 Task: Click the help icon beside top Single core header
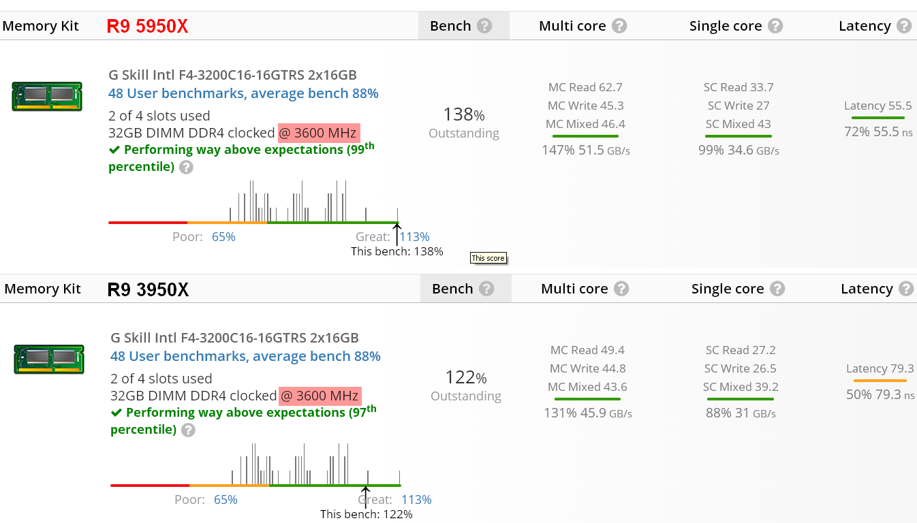tap(775, 26)
